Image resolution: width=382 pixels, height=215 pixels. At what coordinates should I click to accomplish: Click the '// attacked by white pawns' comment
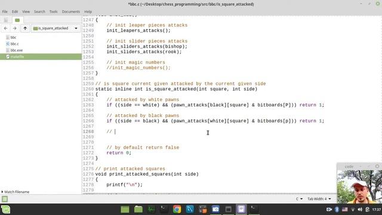coord(143,100)
